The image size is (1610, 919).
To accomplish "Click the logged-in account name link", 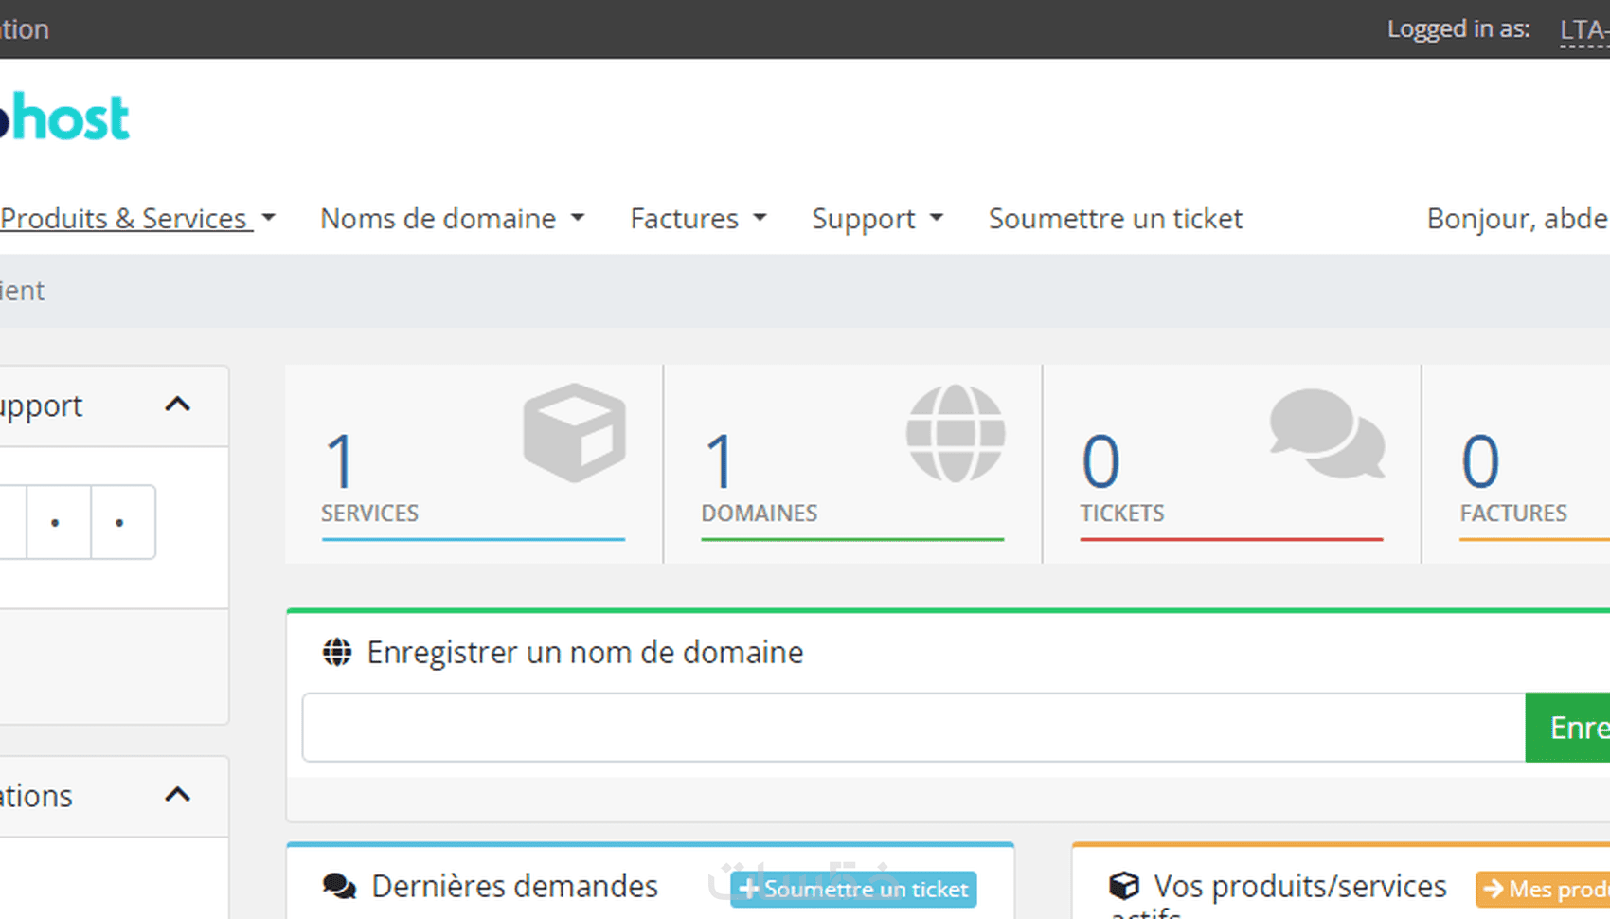I will point(1584,29).
